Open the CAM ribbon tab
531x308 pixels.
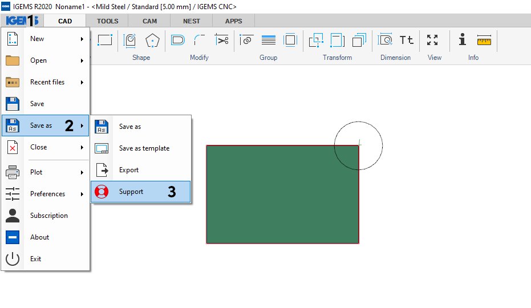pyautogui.click(x=149, y=21)
